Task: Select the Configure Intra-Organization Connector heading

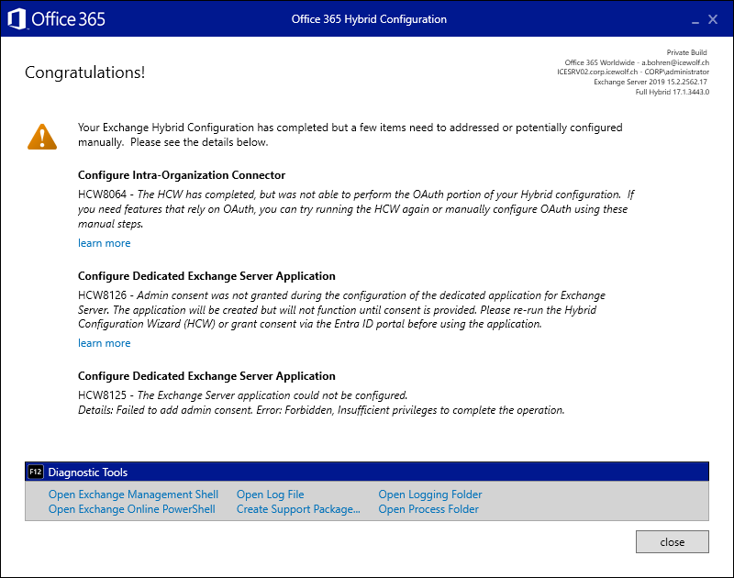Action: [182, 175]
